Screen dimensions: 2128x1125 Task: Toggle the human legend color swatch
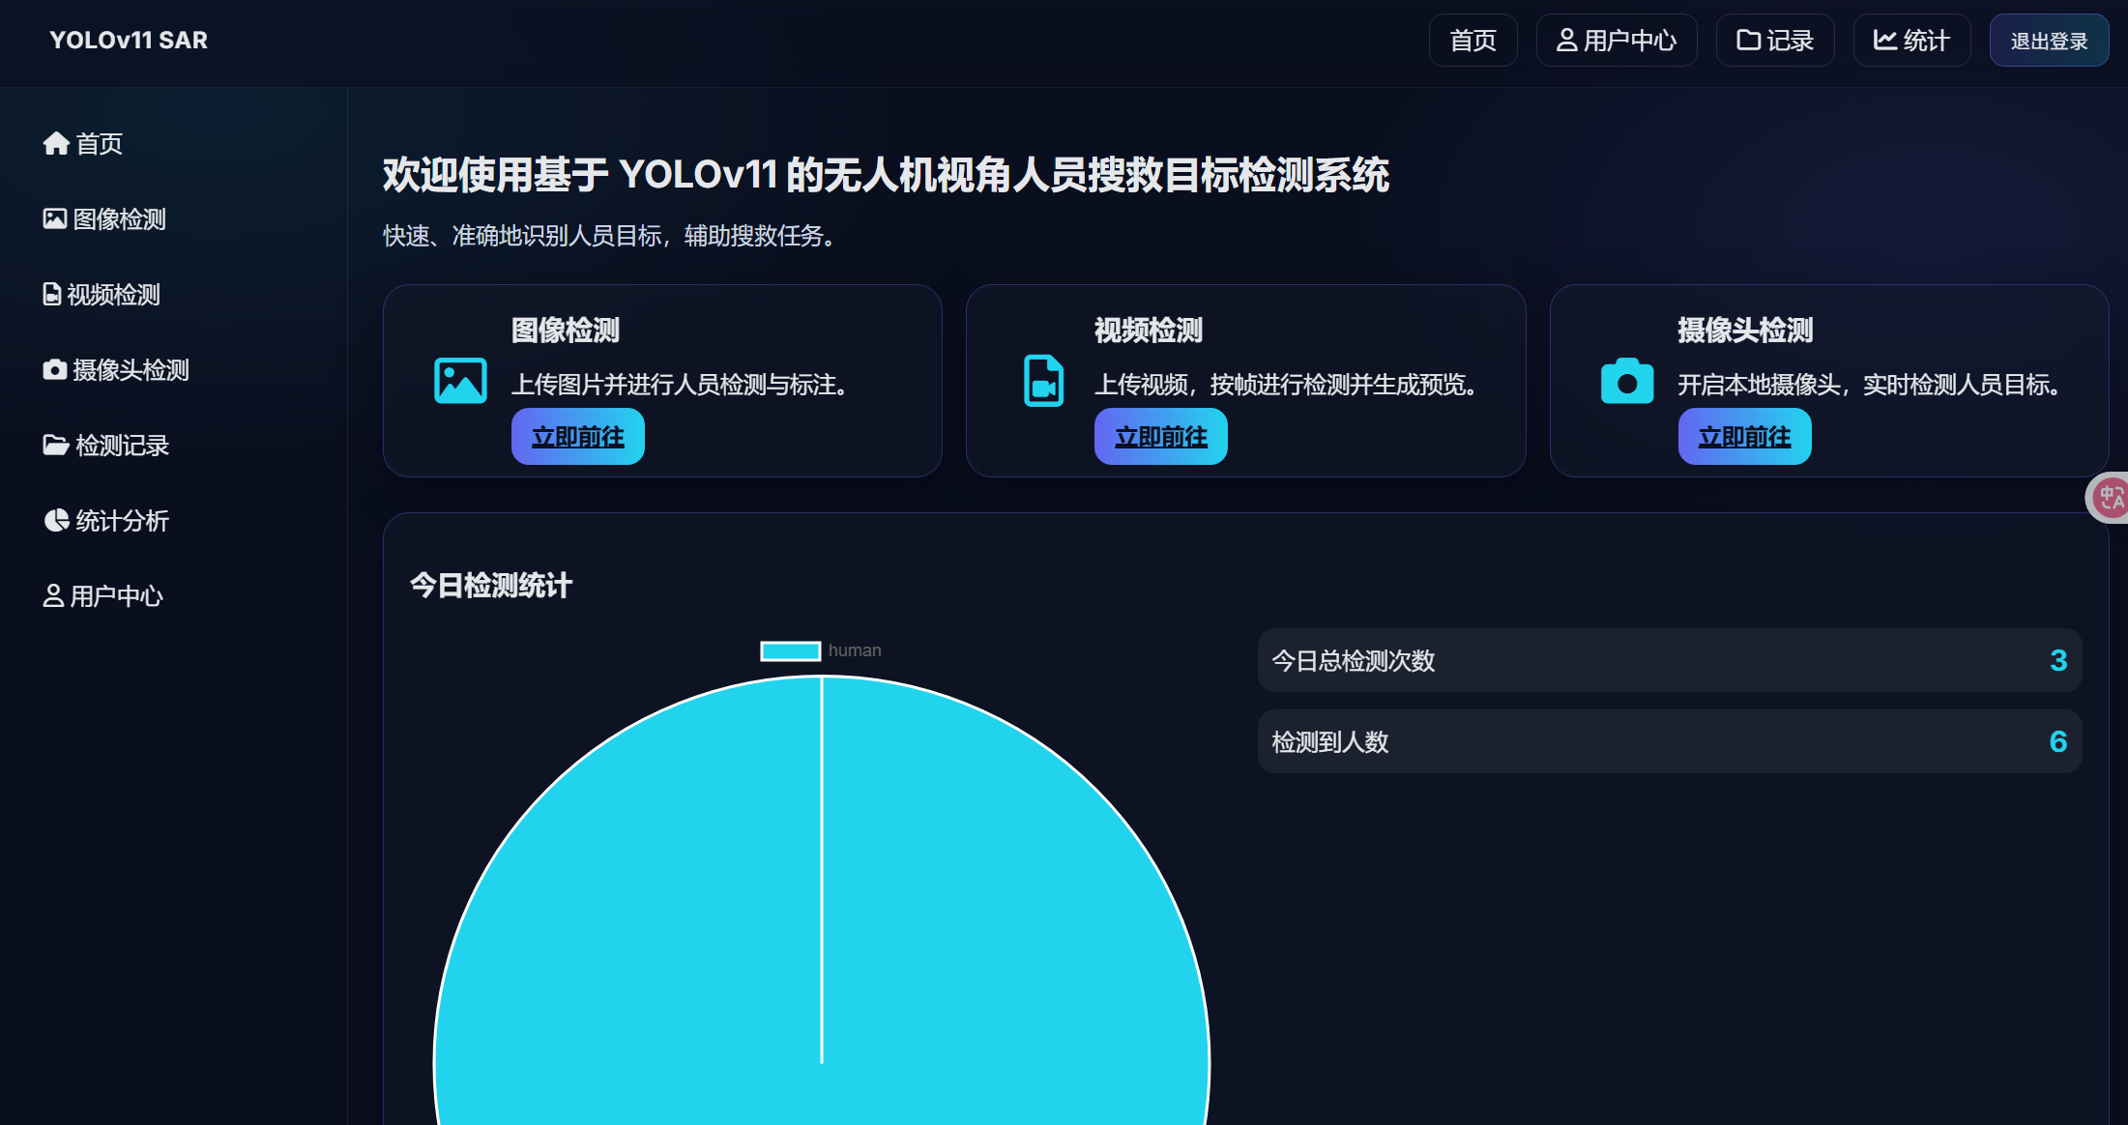click(x=791, y=650)
